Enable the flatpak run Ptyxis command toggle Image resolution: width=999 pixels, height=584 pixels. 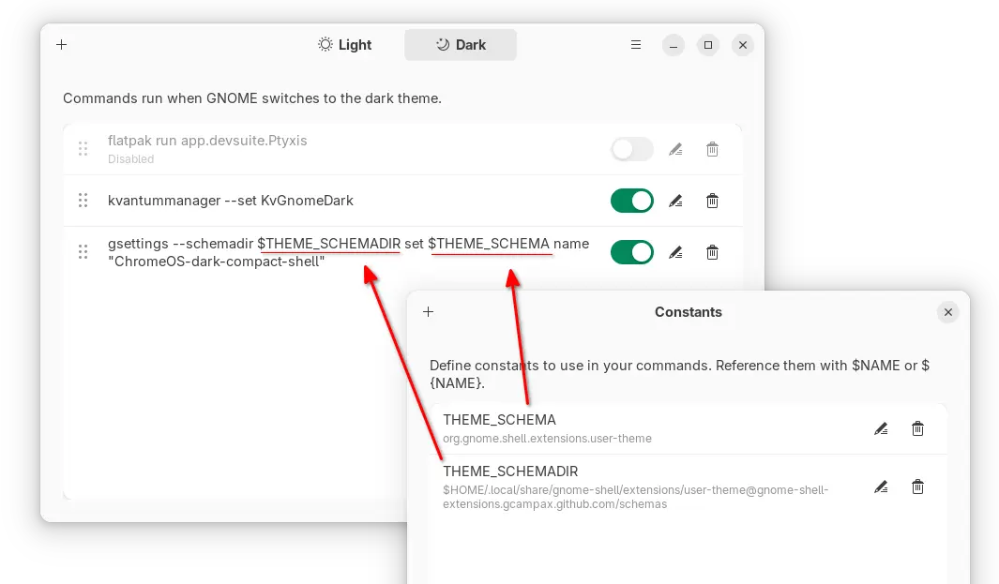(631, 149)
